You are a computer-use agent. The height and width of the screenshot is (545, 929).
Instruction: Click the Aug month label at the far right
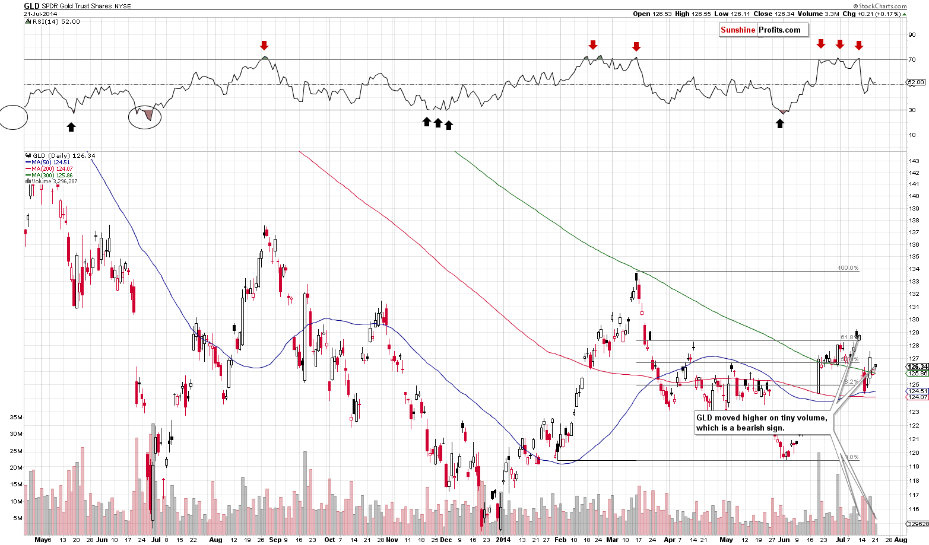coord(901,540)
